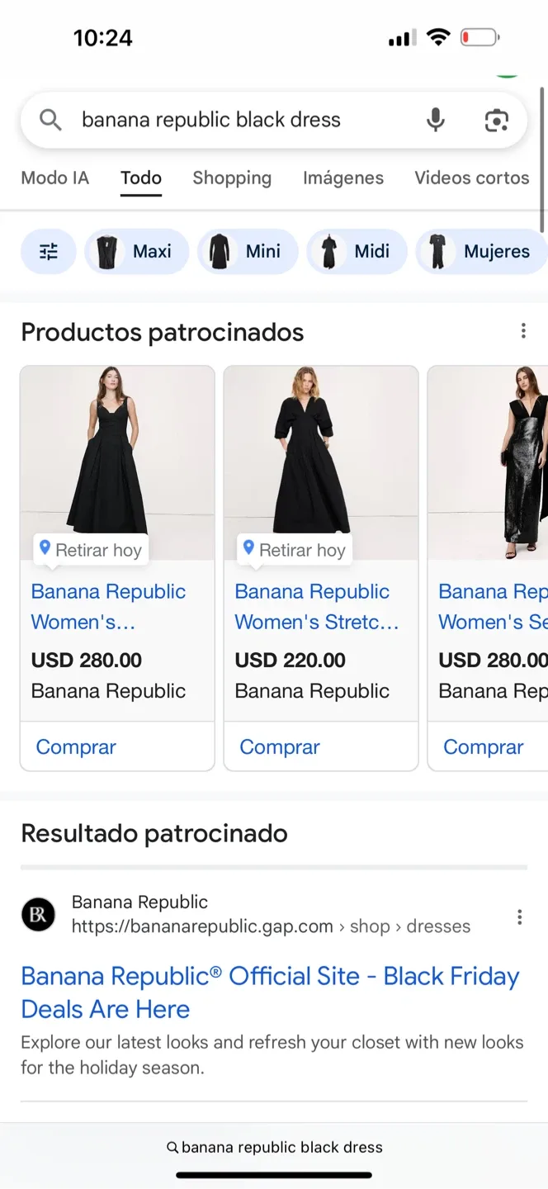Select the Modo IA tab
548x1189 pixels.
click(54, 178)
